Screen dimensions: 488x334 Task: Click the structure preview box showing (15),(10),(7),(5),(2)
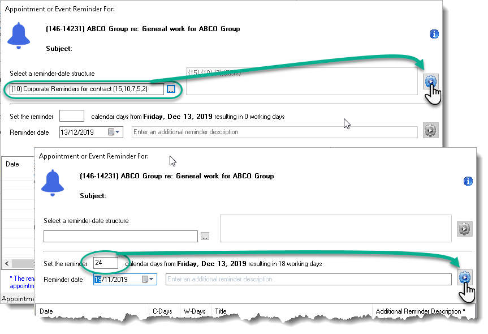coord(302,82)
